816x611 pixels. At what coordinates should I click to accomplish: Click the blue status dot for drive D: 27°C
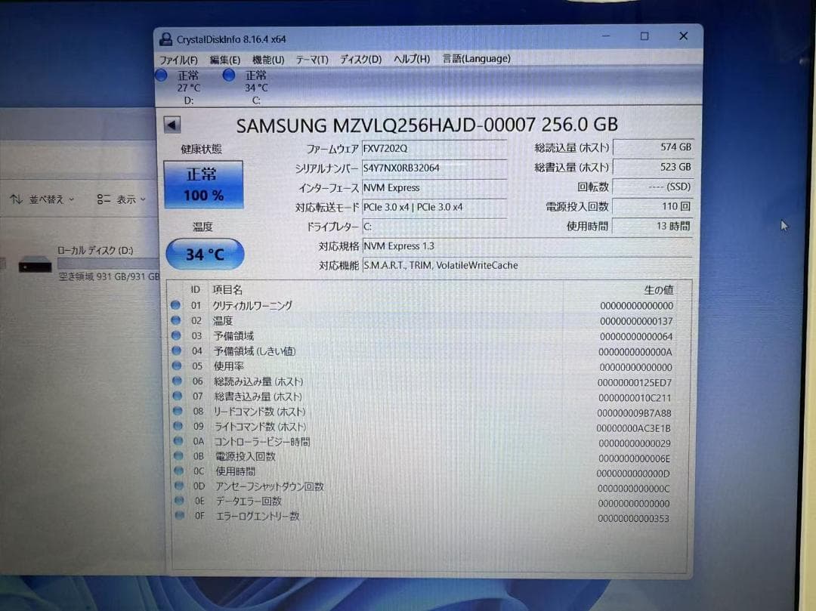tap(161, 76)
